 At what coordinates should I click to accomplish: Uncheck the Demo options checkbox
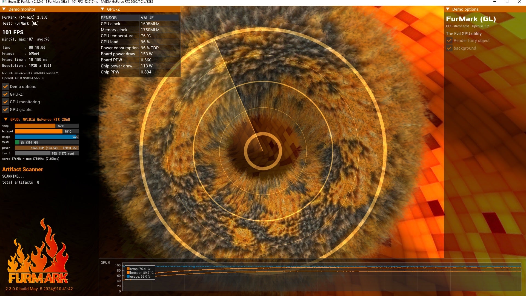[5, 87]
